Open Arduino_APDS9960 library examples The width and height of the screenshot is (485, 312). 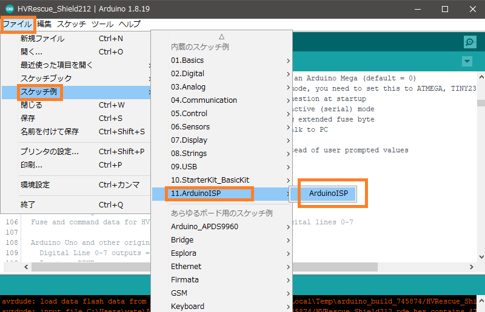(222, 227)
